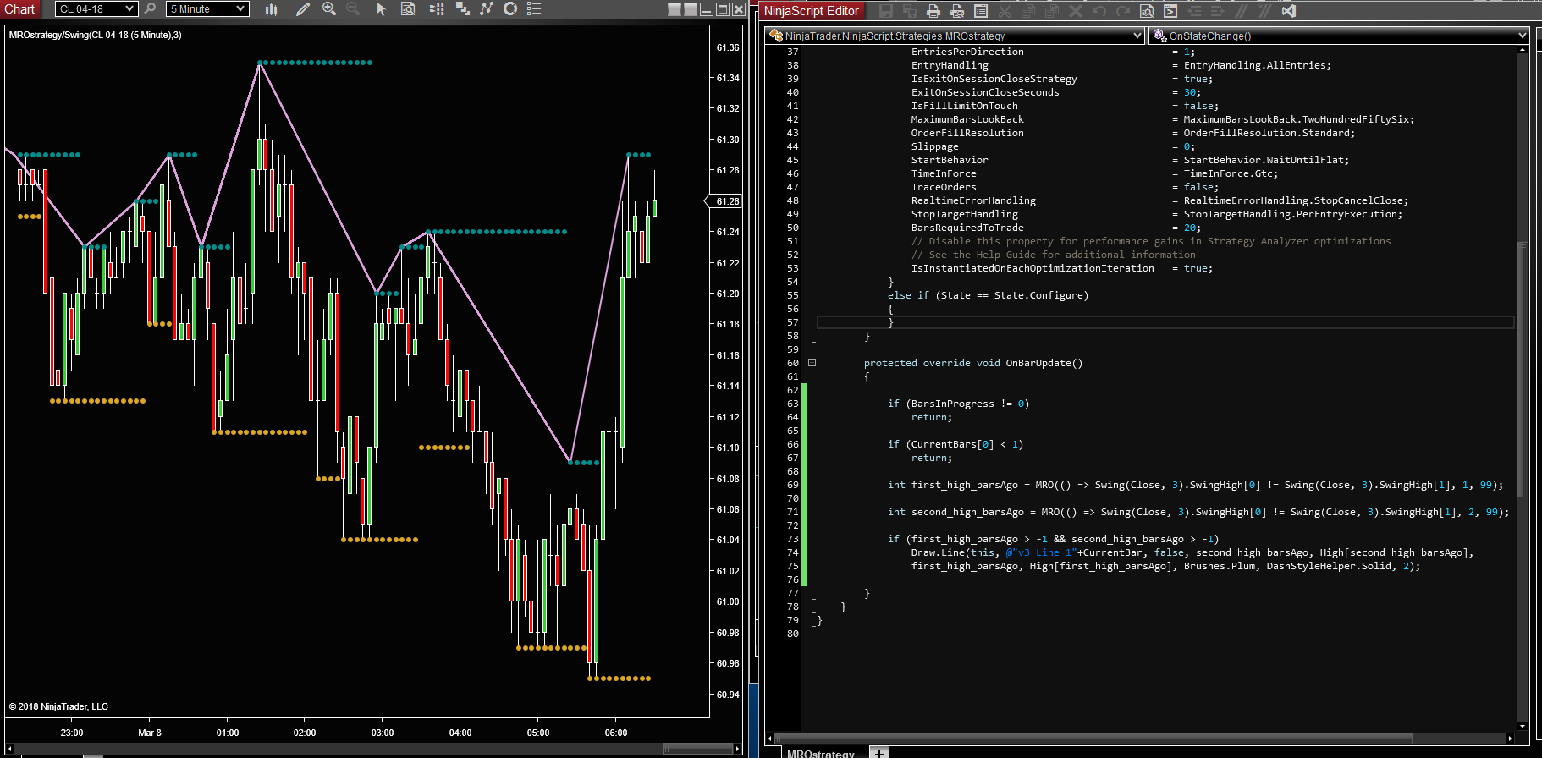Screen dimensions: 1542x758
Task: Open Visual Studio from editor toolbar
Action: coord(1288,11)
